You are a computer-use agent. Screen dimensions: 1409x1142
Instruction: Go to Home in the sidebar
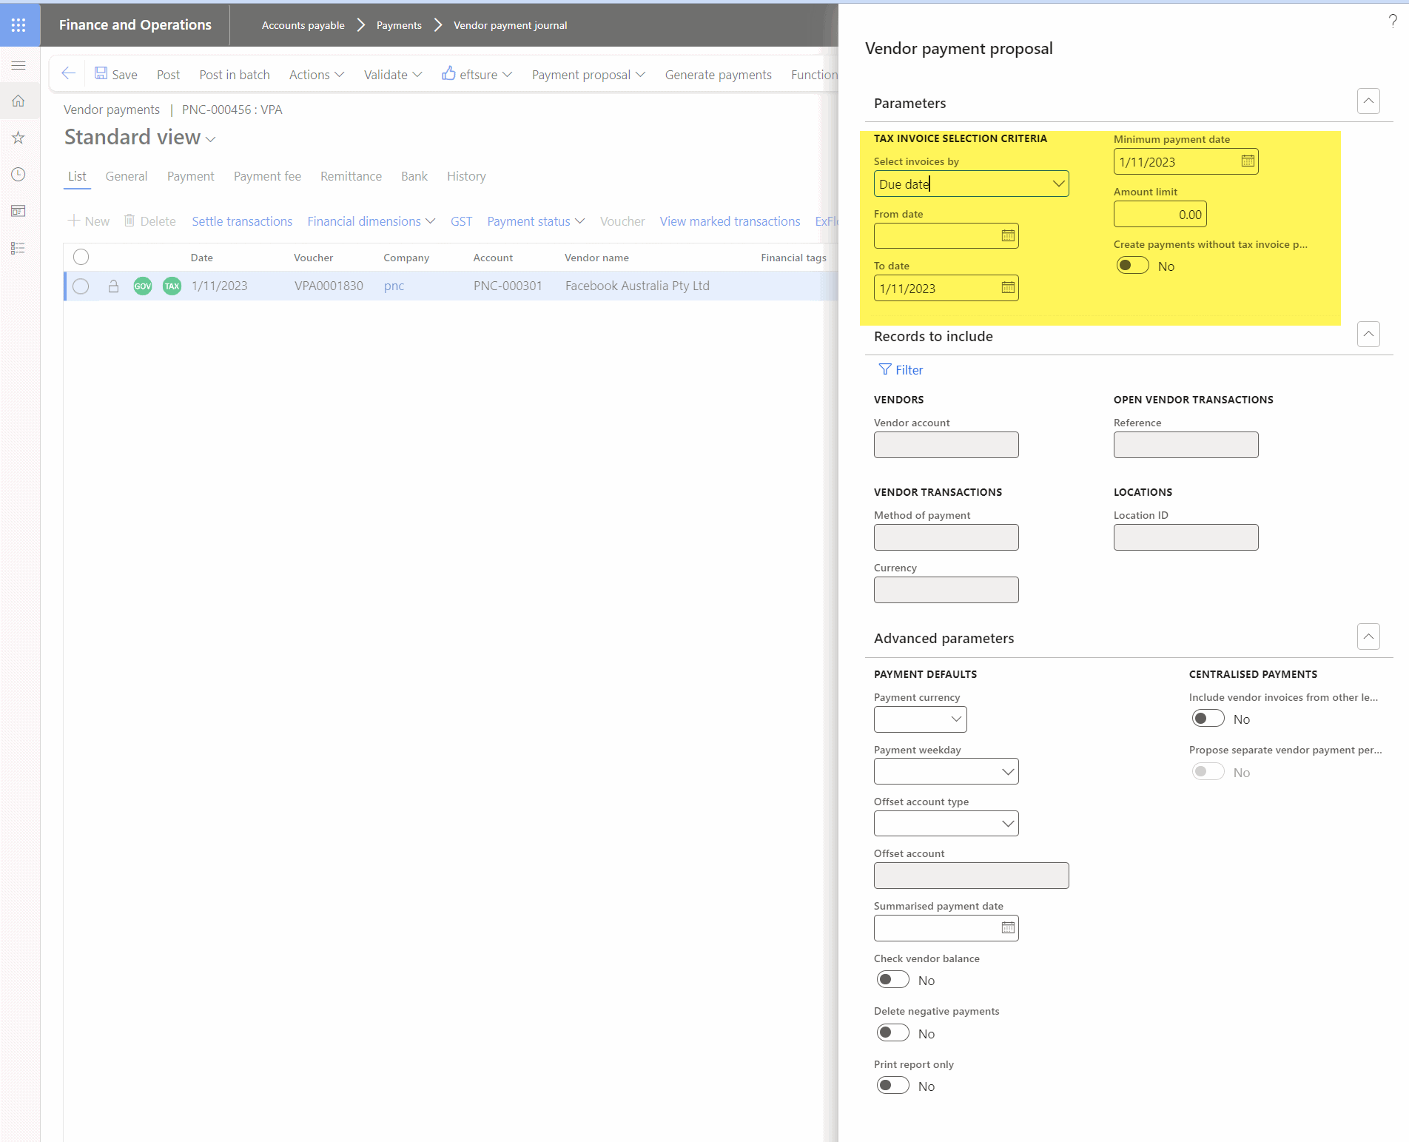(19, 101)
